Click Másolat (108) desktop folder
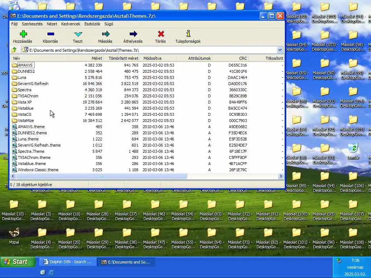Image resolution: width=371 pixels, height=278 pixels. click(x=353, y=239)
